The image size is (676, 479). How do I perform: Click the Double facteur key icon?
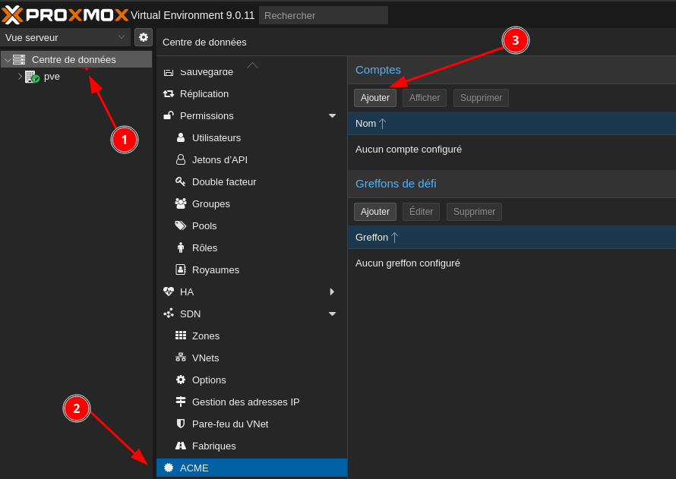[181, 181]
